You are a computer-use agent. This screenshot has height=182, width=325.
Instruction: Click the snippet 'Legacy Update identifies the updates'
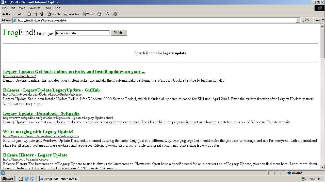(x=114, y=80)
